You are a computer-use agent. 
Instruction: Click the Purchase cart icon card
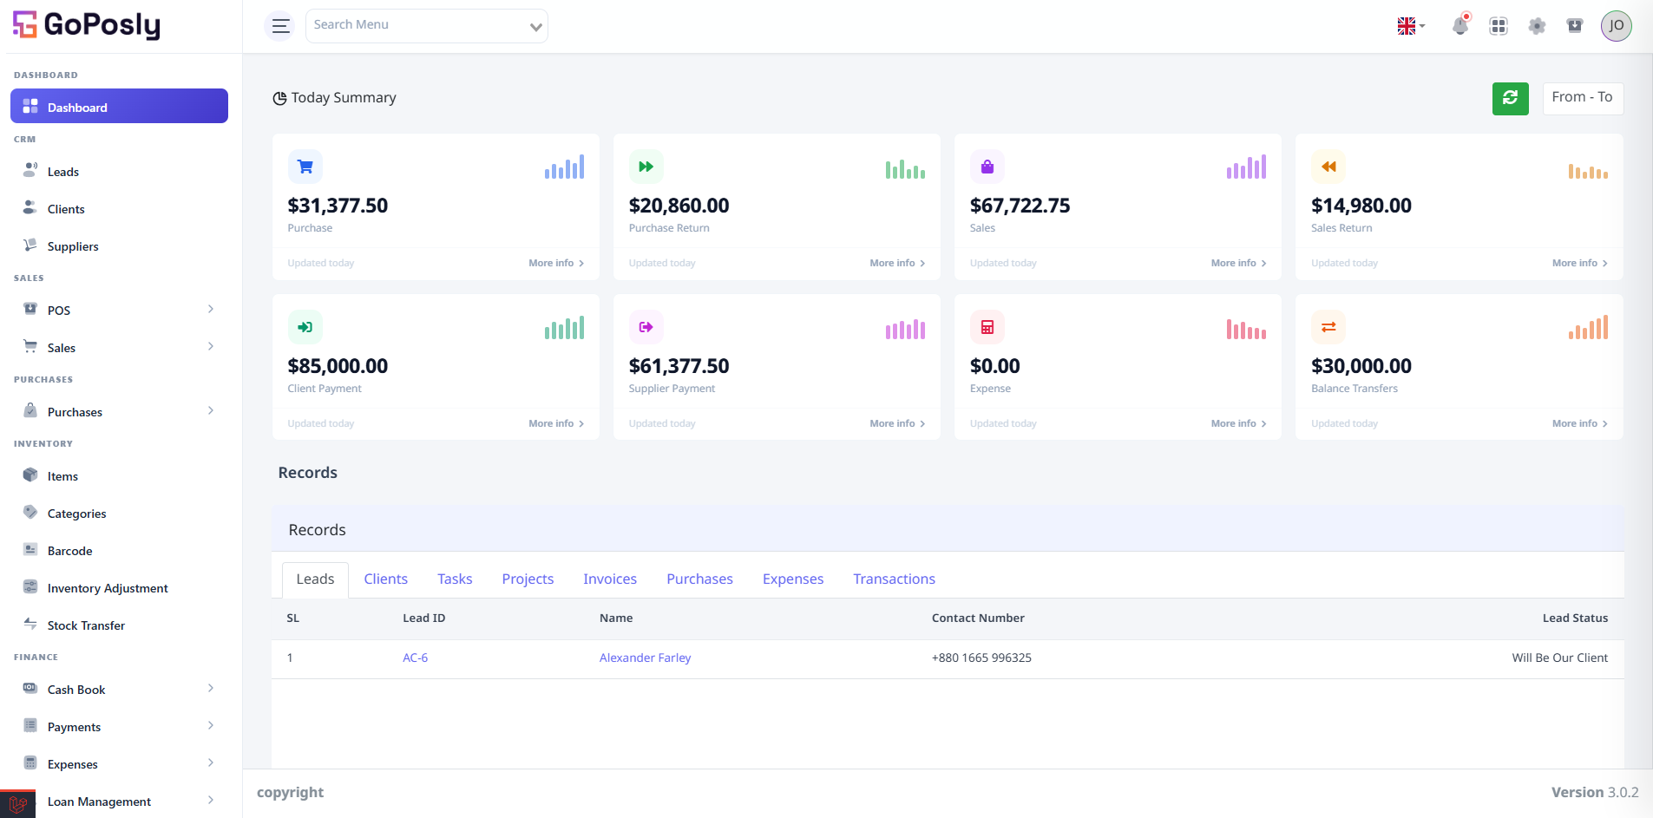point(305,167)
